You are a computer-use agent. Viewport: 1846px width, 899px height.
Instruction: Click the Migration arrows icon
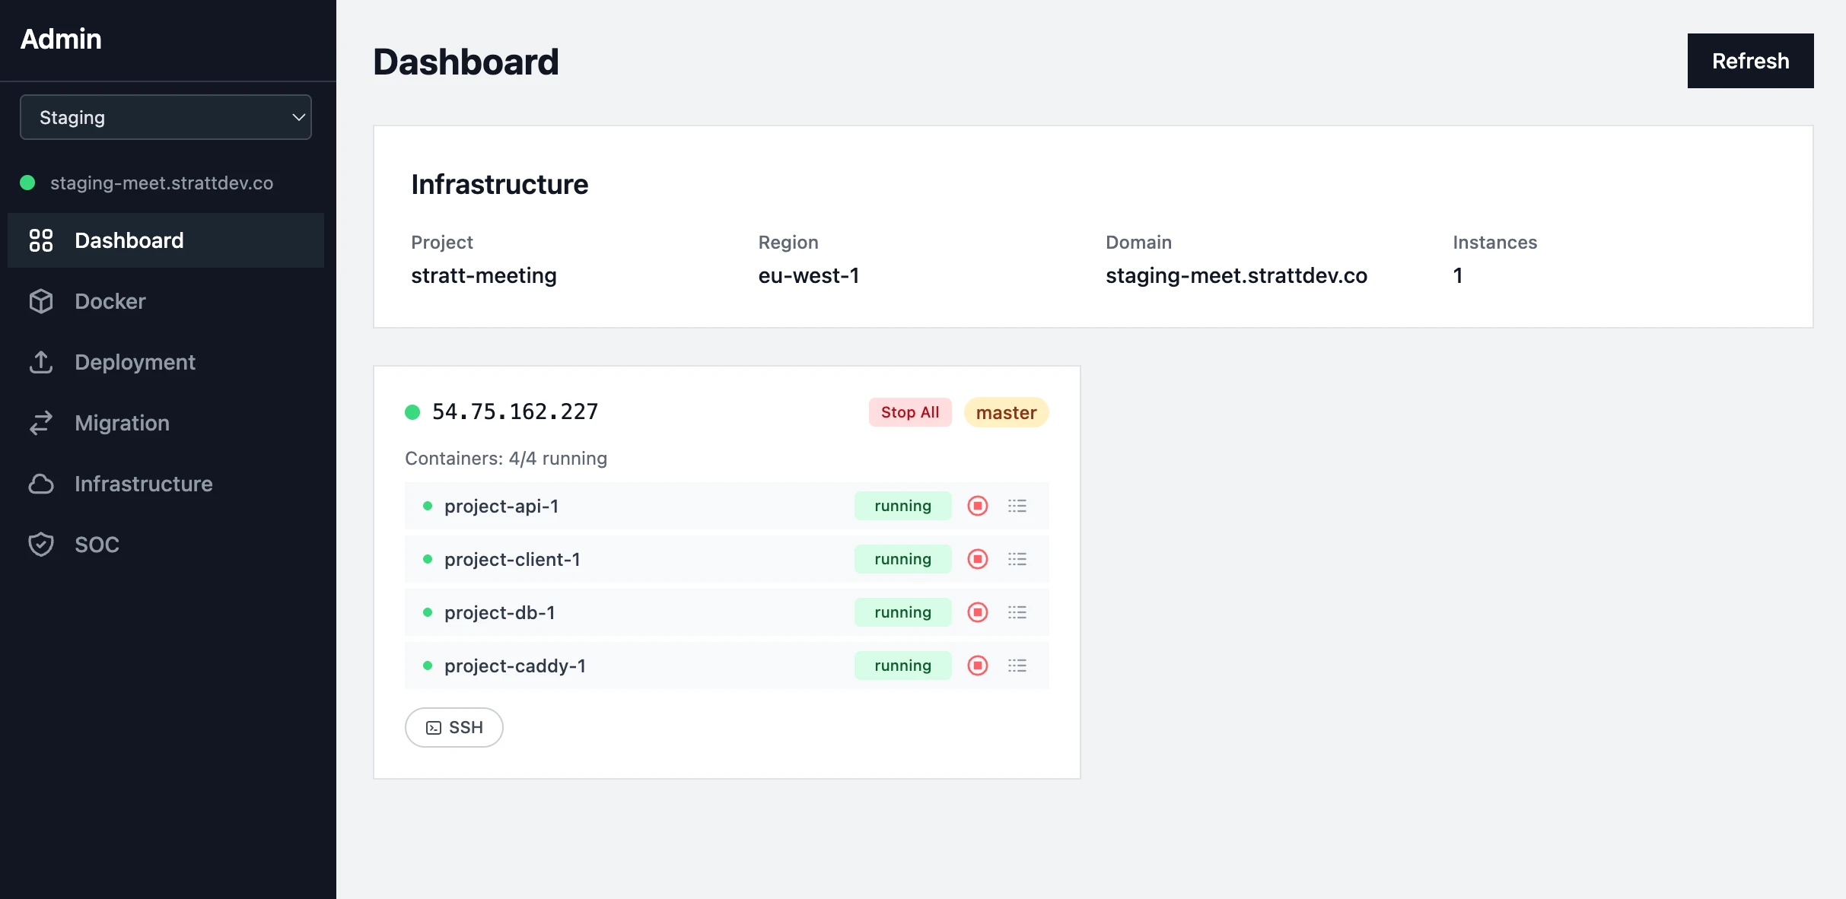[42, 423]
